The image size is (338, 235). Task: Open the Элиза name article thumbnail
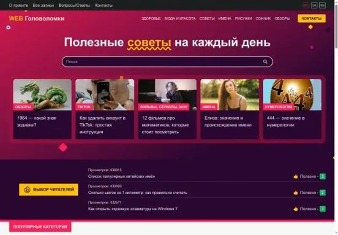click(230, 95)
